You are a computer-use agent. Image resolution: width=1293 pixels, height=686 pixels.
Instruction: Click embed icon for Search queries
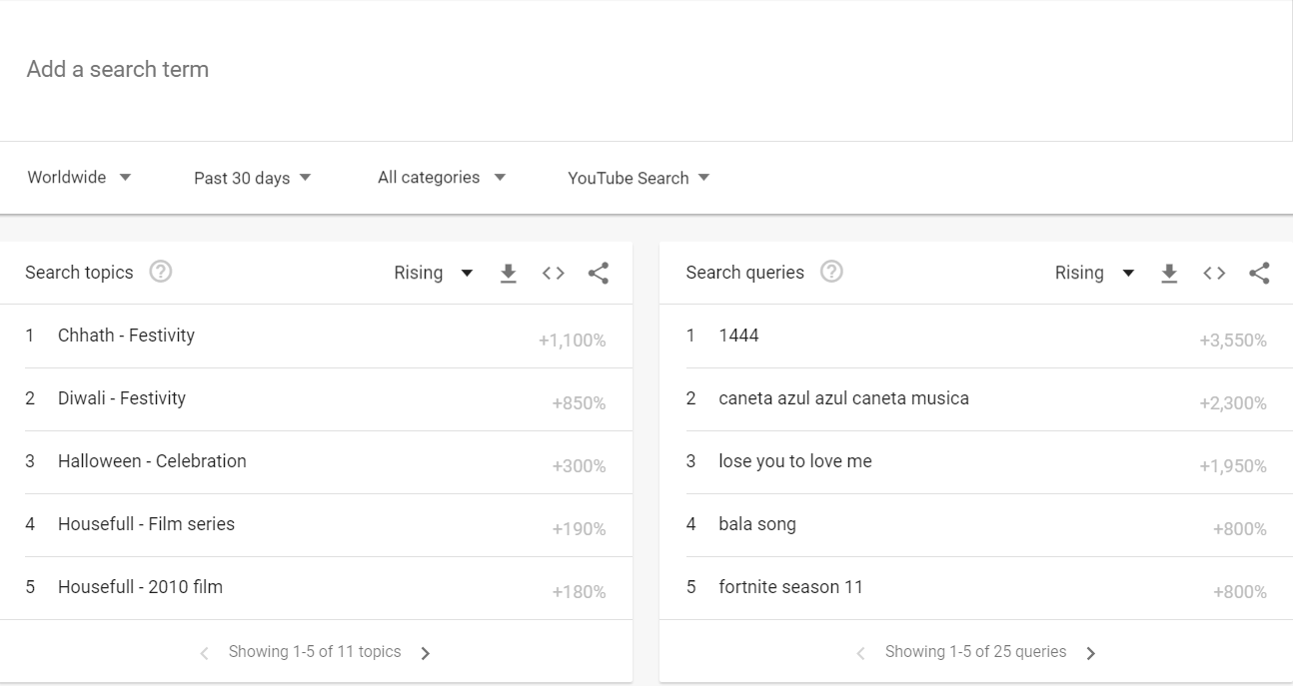point(1214,274)
